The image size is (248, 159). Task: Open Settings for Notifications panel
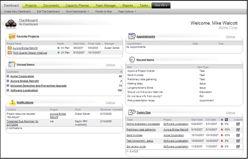click(x=110, y=102)
